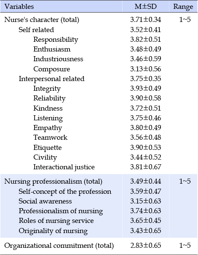Click the Composure value 3.13±0.56

146,69
